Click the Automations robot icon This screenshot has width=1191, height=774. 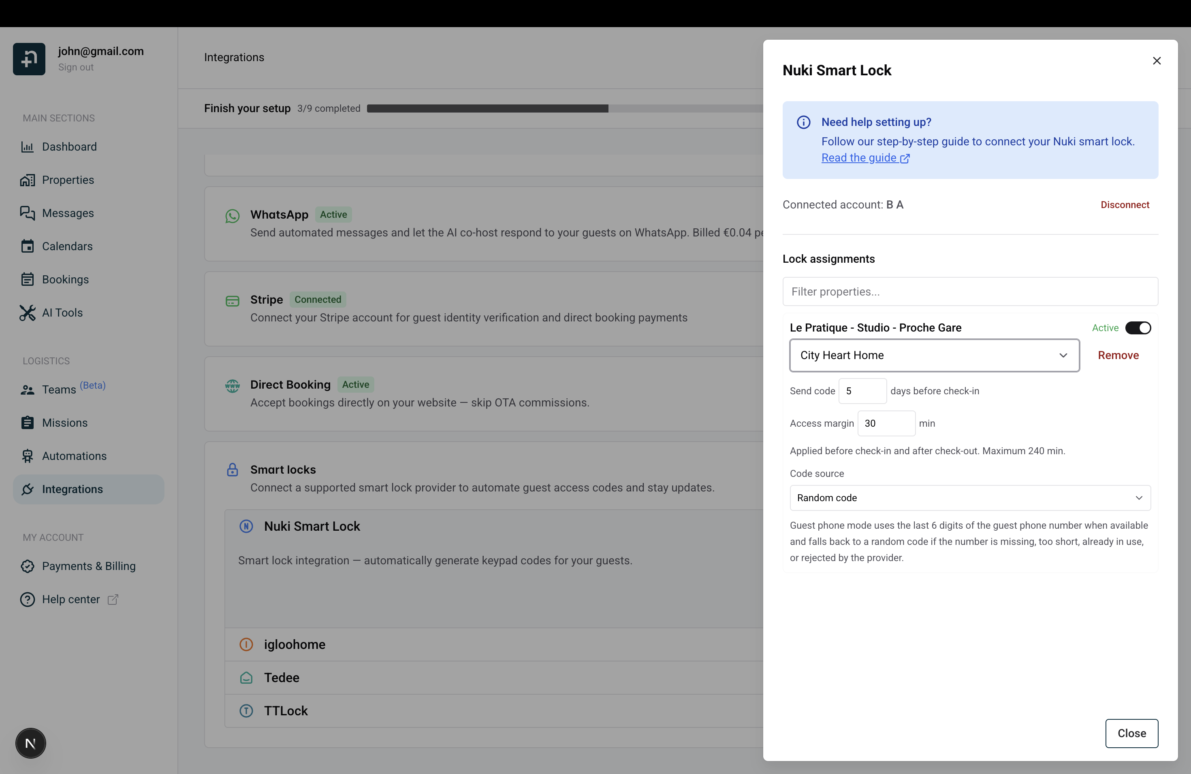(28, 456)
